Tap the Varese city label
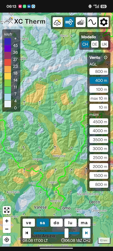 [x=40, y=207]
